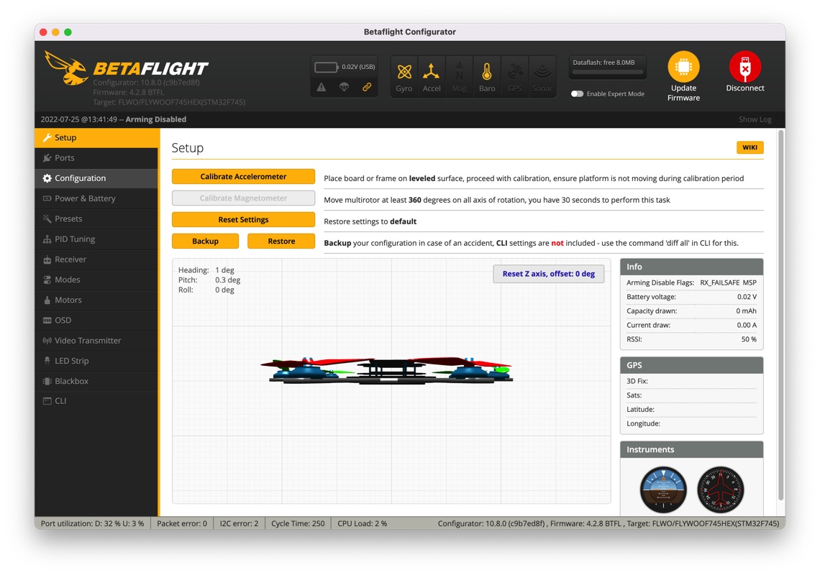Viewport: 820px width, 575px height.
Task: Click the artificial horizon instrument
Action: pyautogui.click(x=663, y=489)
